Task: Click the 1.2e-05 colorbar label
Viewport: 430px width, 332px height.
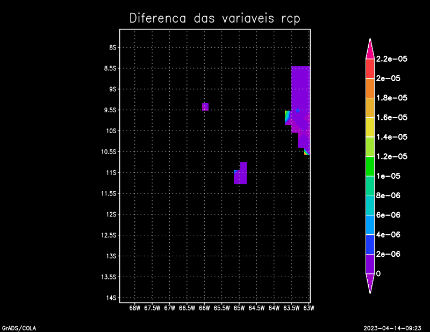Action: click(391, 156)
